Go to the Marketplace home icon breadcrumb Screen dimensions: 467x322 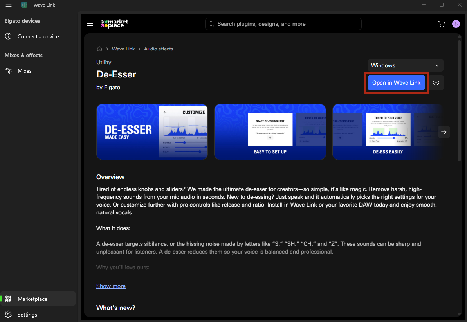pos(99,49)
